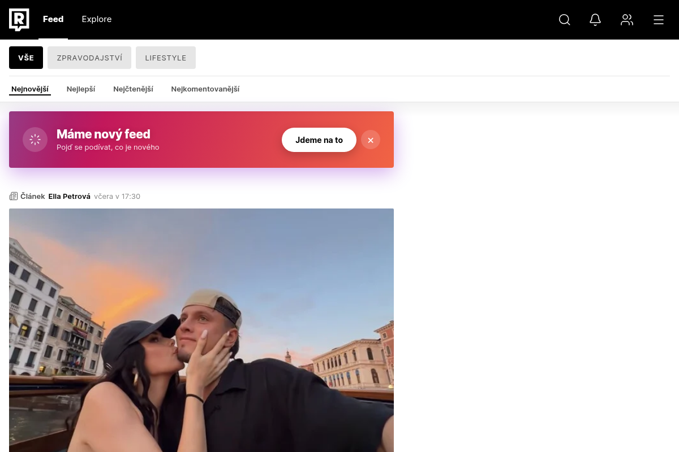
Task: Open the article photo of the couple
Action: 201,330
